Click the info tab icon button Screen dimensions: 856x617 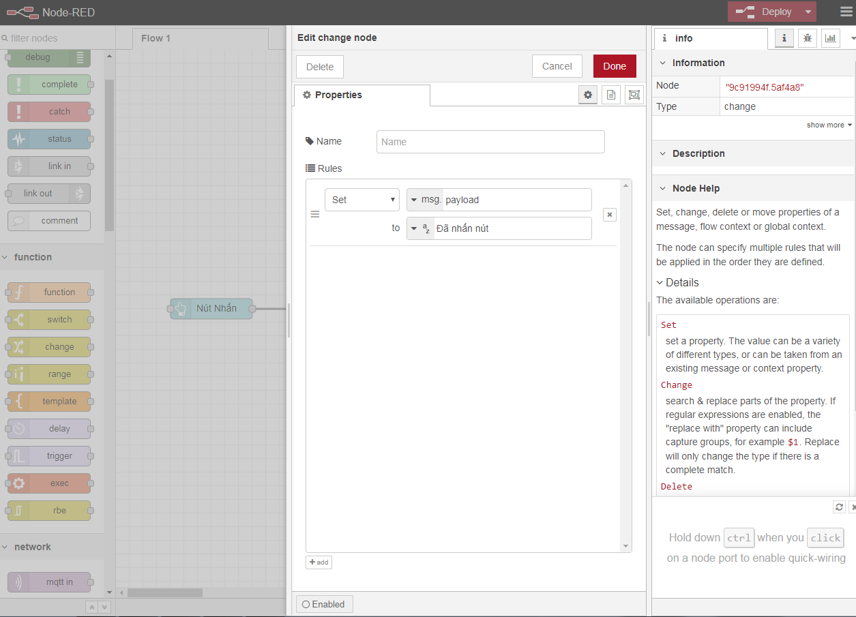pos(784,38)
